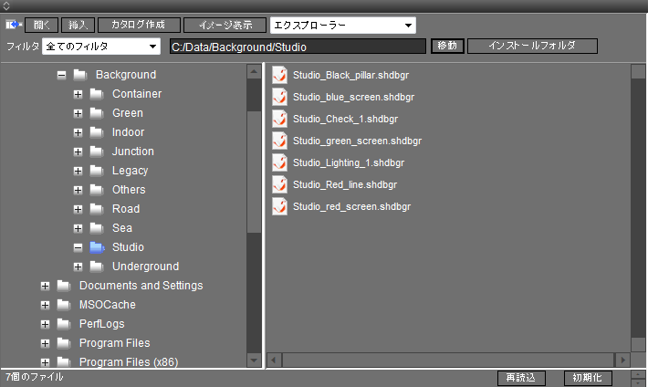Expand the MSOCache folder node

[45, 305]
